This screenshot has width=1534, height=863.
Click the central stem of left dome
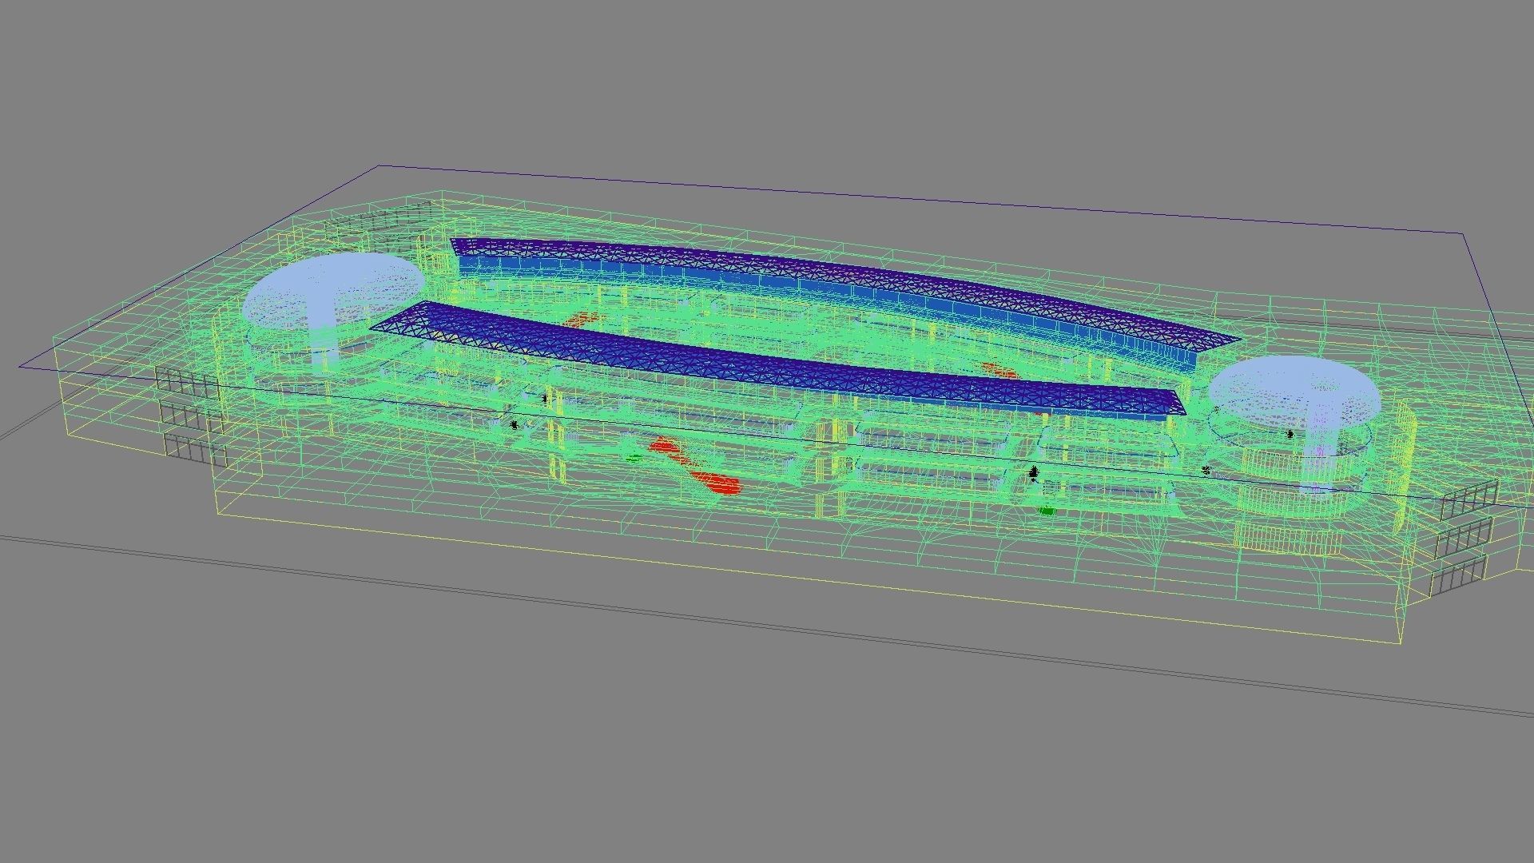click(323, 328)
